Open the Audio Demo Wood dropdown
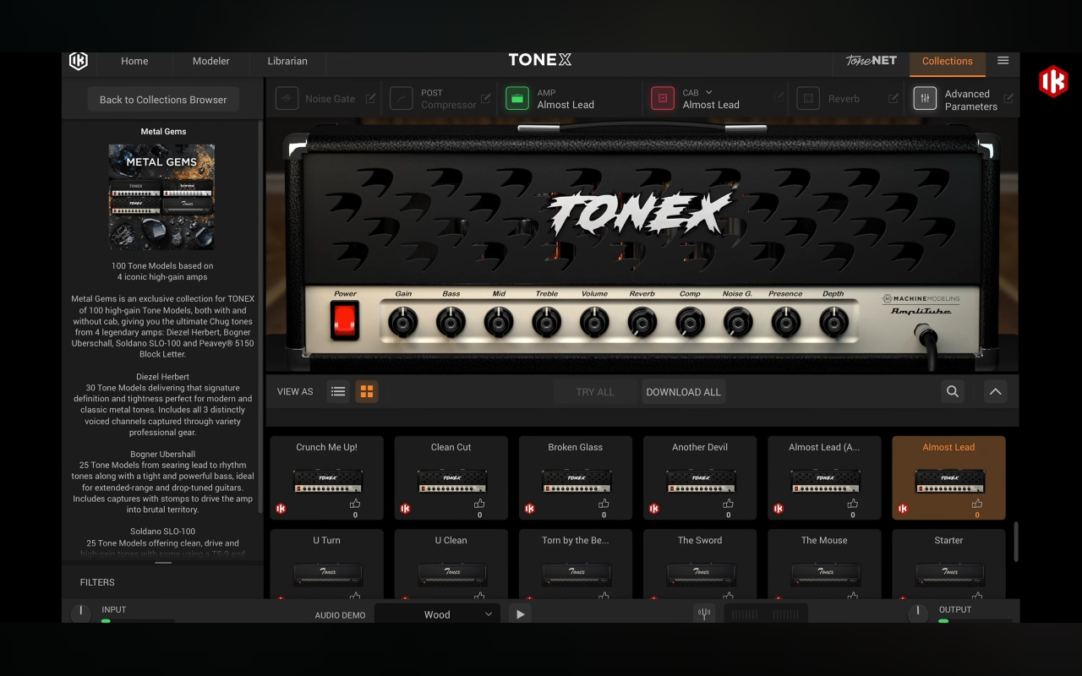 (x=437, y=614)
